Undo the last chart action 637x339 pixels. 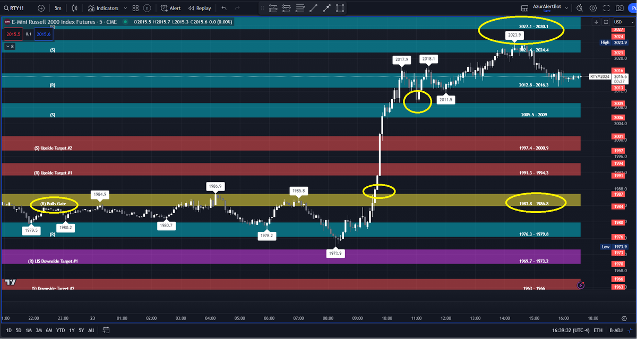(x=224, y=8)
